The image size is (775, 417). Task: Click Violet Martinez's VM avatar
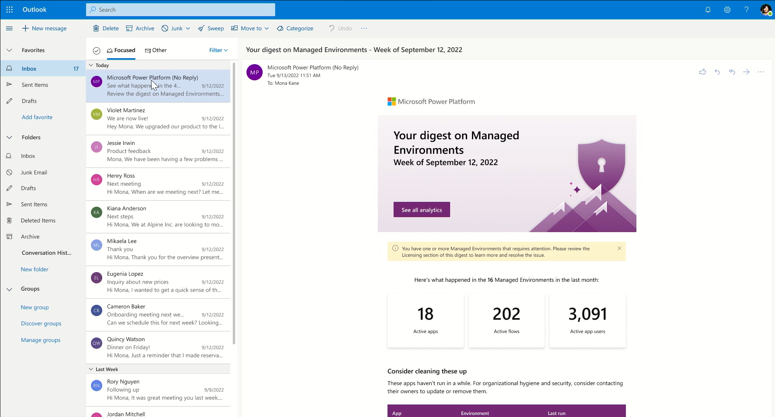click(97, 114)
